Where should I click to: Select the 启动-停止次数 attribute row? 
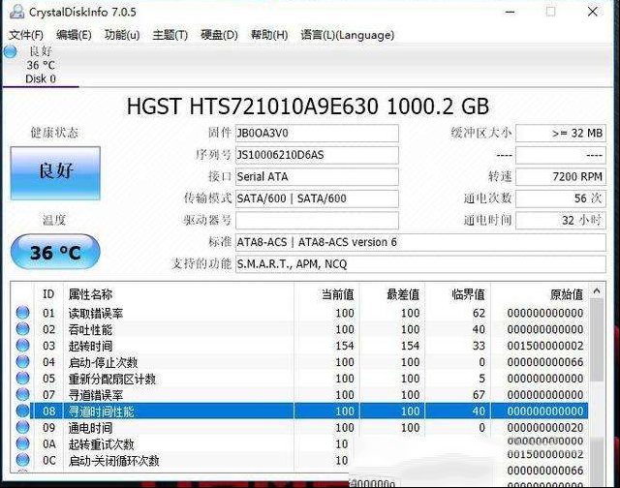(299, 362)
